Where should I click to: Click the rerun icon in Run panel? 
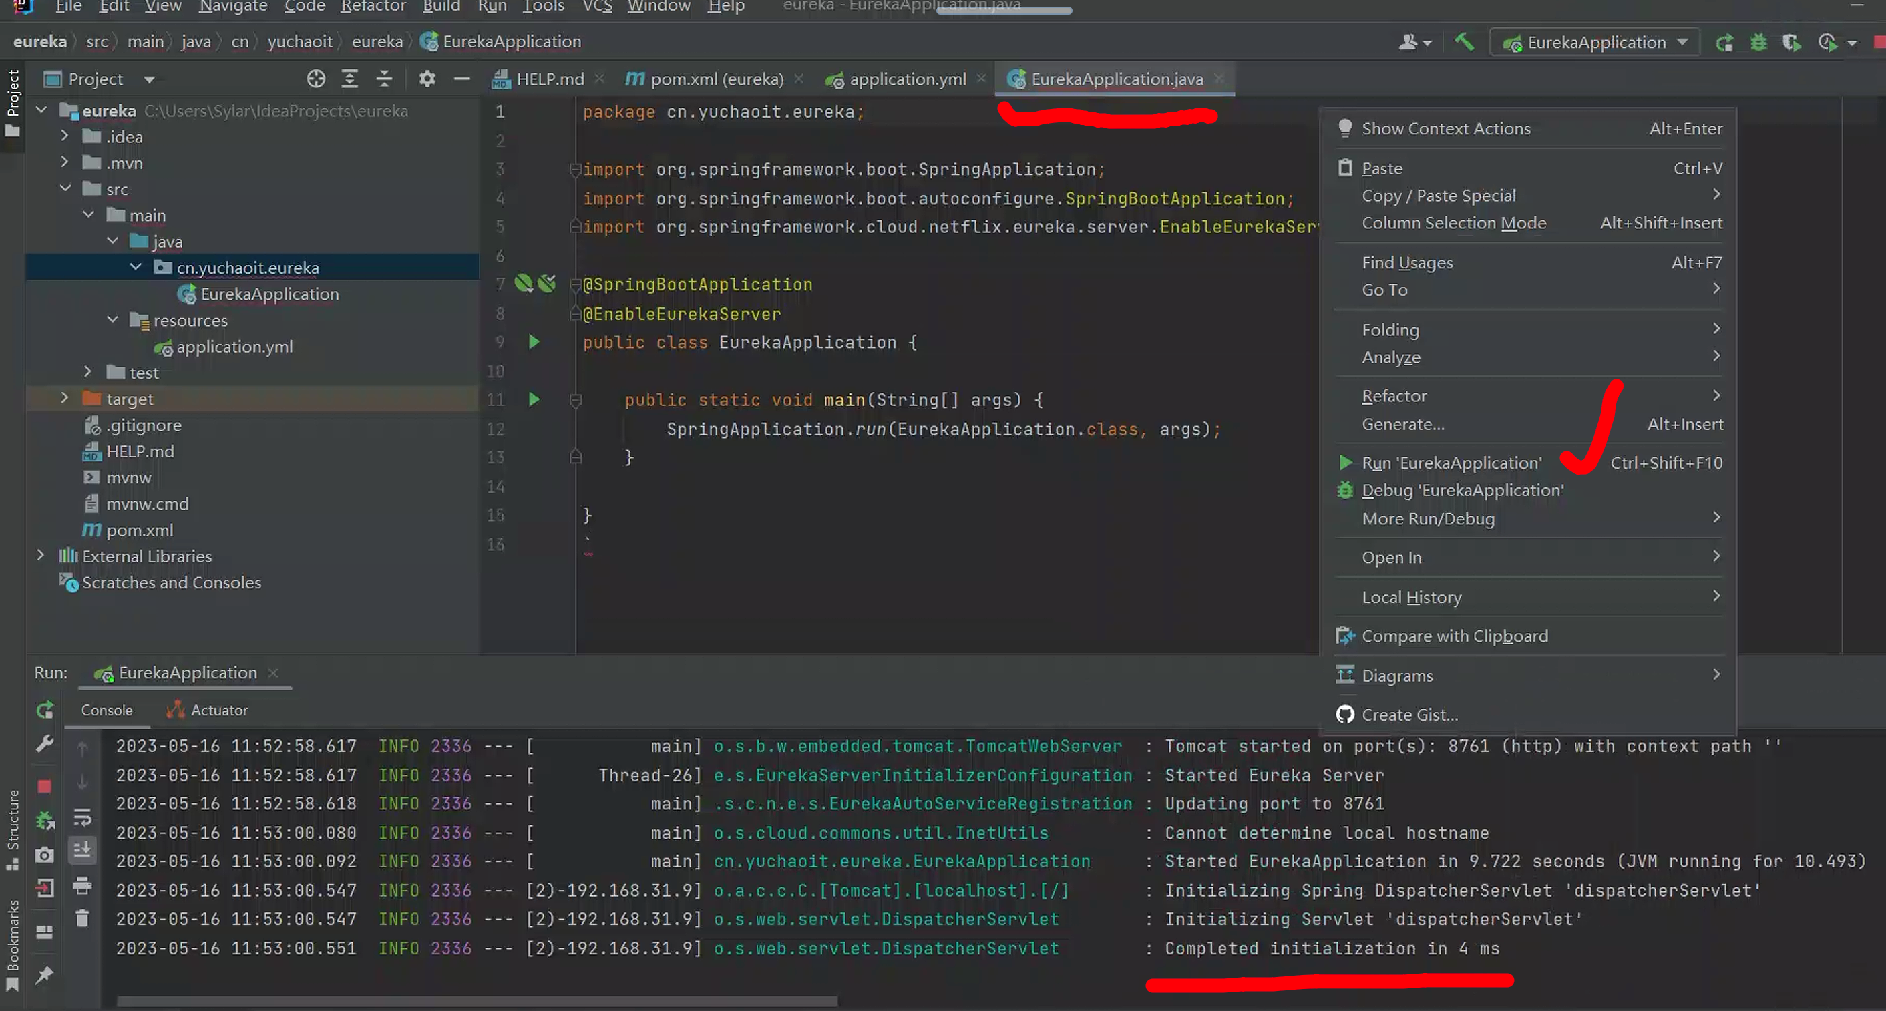coord(45,709)
